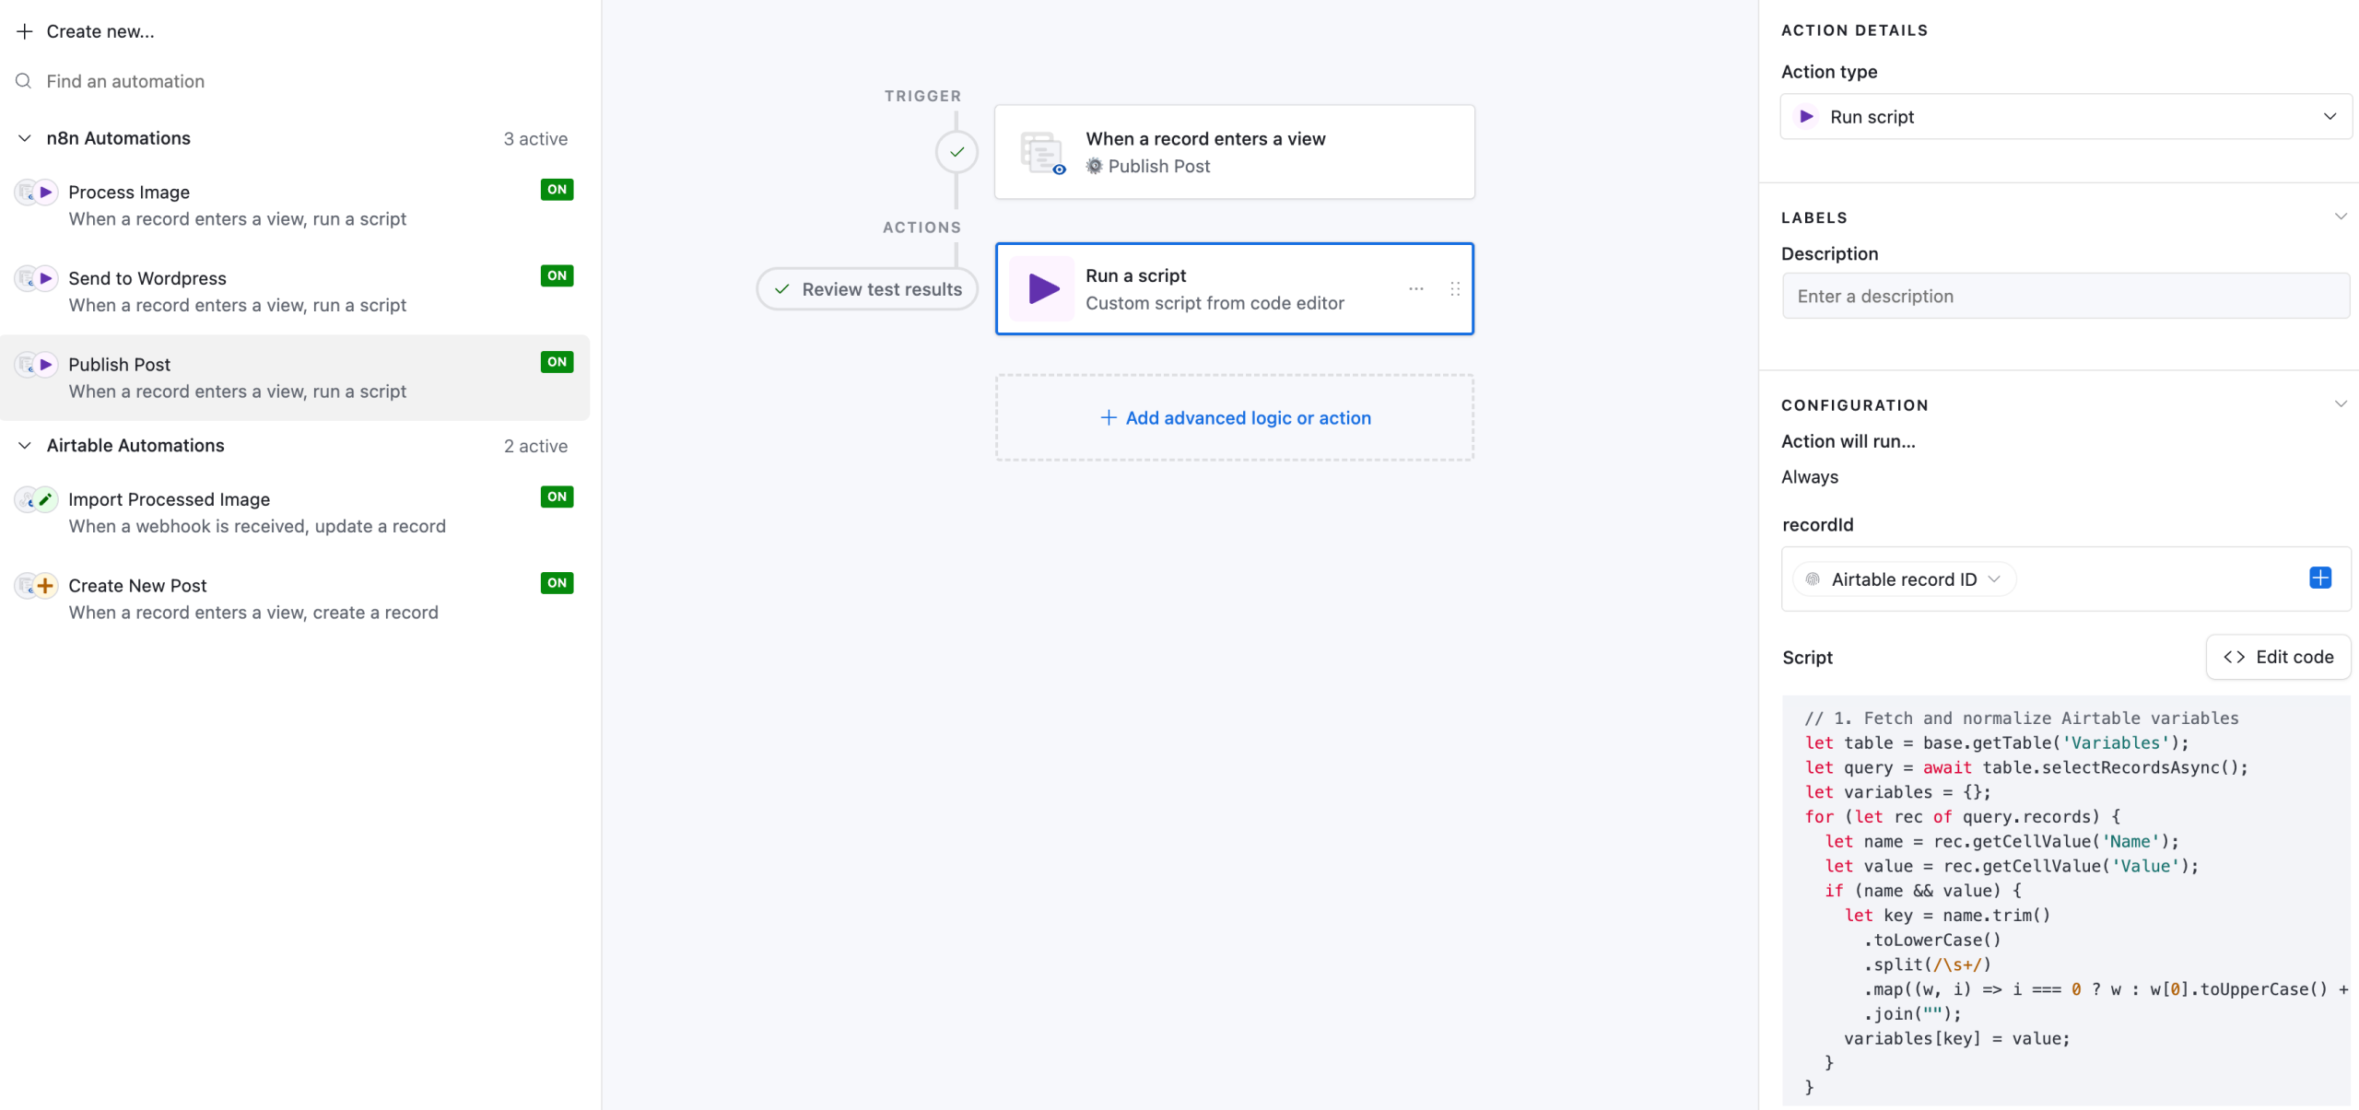Open the Action type Run script dropdown
This screenshot has width=2359, height=1110.
click(x=2065, y=117)
